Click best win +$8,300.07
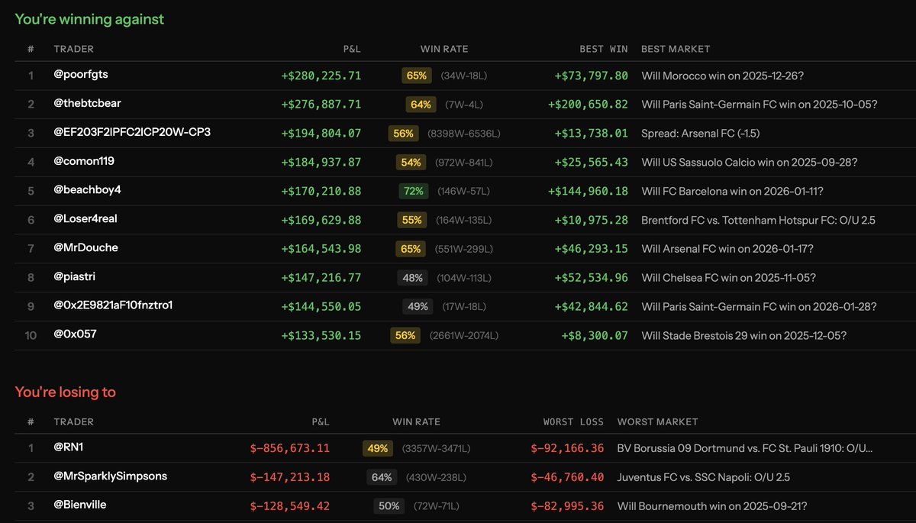Image resolution: width=916 pixels, height=523 pixels. (595, 335)
